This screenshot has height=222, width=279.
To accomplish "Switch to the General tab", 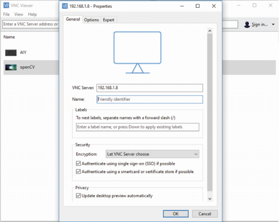I will click(x=73, y=19).
